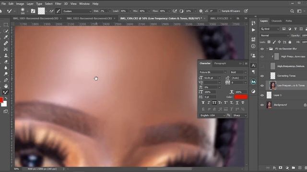This screenshot has width=307, height=172.
Task: Hide the High Frequency texture copy layer
Action: point(262,56)
